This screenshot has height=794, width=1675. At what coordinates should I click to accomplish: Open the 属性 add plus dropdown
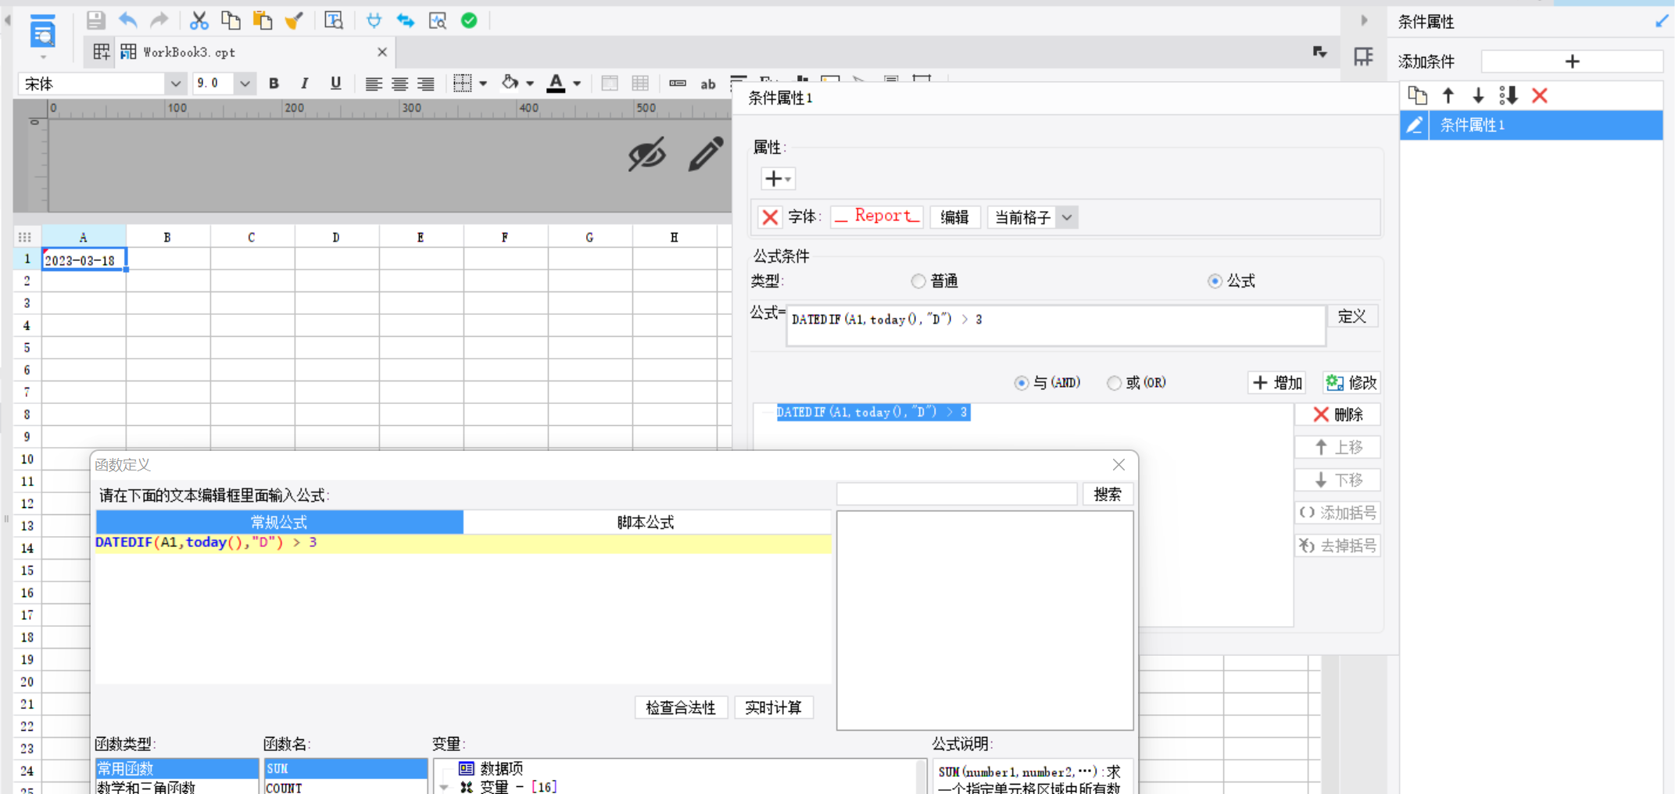point(778,179)
